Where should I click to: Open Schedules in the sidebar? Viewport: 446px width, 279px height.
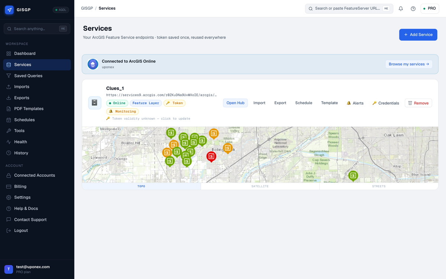[x=37, y=120]
